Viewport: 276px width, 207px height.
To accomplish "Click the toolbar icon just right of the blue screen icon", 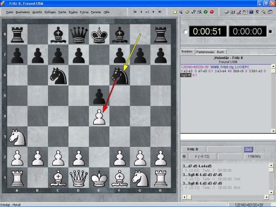I will pos(257,12).
